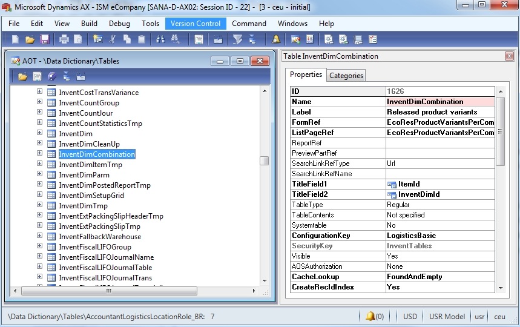Expand the InventFallbackWarehouse table node
The image size is (520, 327).
pyautogui.click(x=39, y=235)
